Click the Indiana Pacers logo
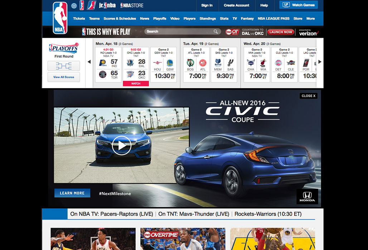Image resolution: width=368 pixels, height=250 pixels. [103, 63]
